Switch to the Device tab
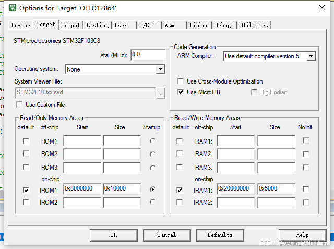Viewport: 334px width, 249px height. coord(21,25)
